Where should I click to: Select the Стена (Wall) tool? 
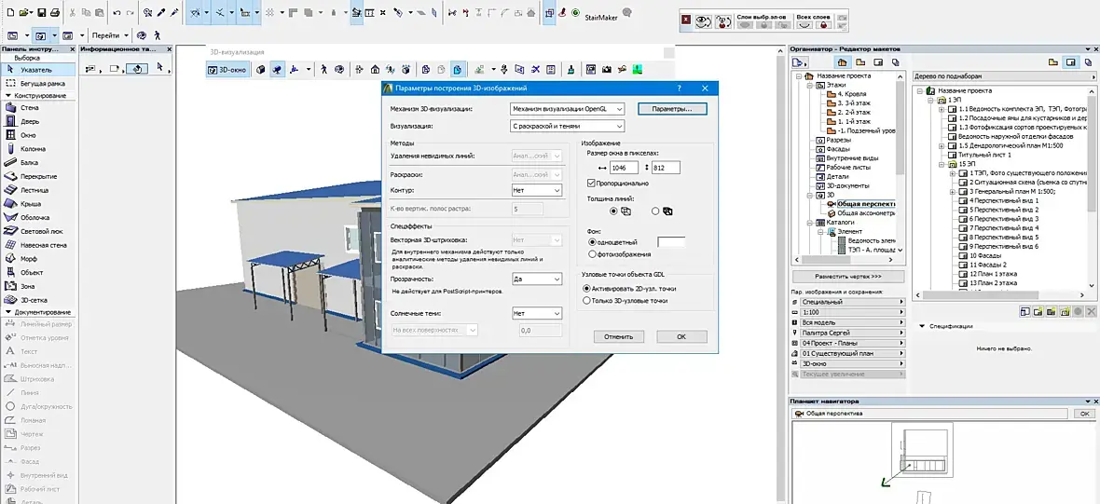coord(30,108)
